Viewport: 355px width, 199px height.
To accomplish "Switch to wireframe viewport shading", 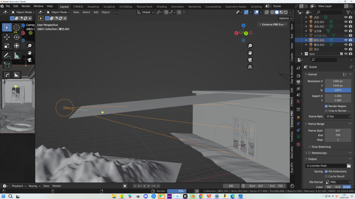I will (272, 12).
